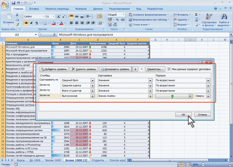Screen dimensions: 233x167
Task: Toggle bold formatting (Ж)
Action: click(x=26, y=23)
